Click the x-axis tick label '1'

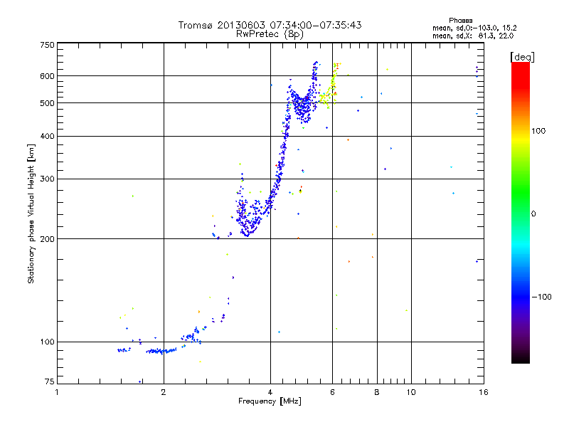tap(57, 392)
